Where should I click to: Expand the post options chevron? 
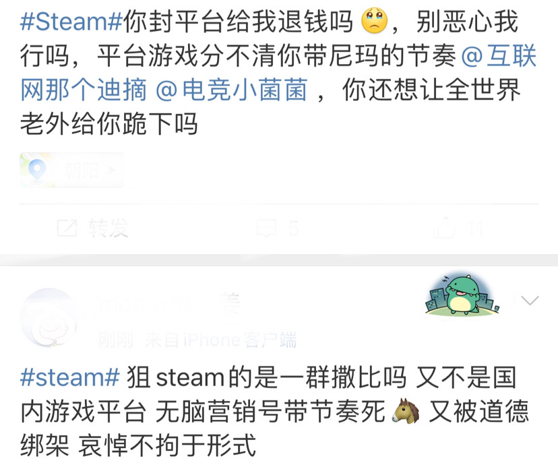[x=530, y=301]
